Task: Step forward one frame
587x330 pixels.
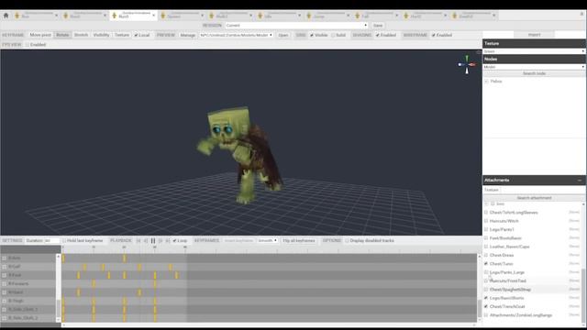Action: point(161,240)
